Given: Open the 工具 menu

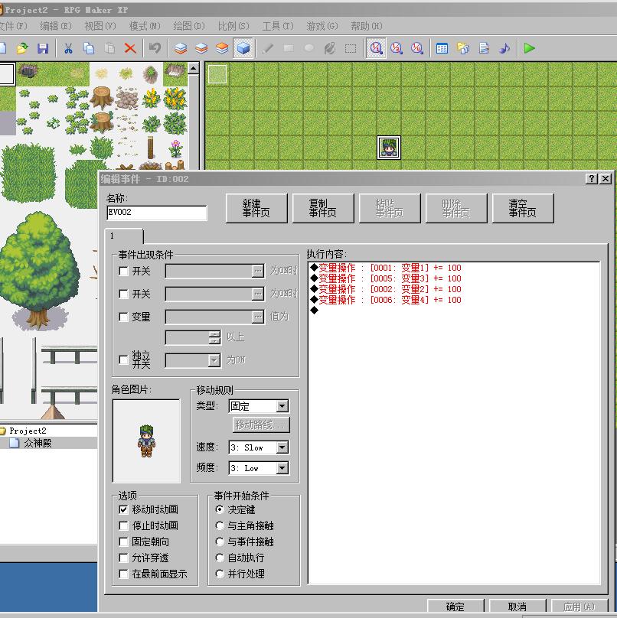Looking at the screenshot, I should pyautogui.click(x=278, y=26).
